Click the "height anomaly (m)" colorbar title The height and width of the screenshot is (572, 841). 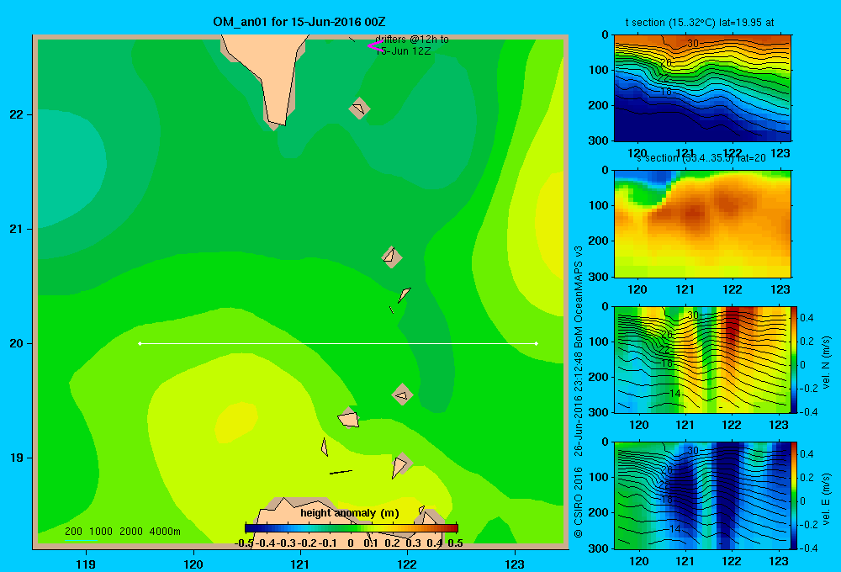tap(350, 513)
